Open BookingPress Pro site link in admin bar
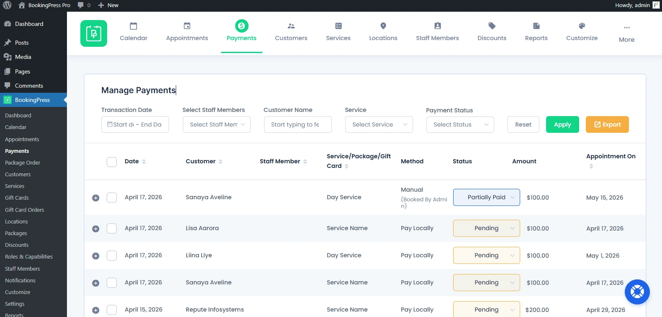The image size is (662, 317). coord(44,5)
